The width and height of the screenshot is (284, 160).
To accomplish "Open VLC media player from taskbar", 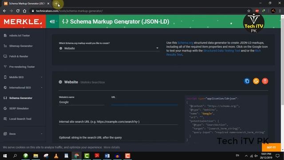I will click(x=56, y=156).
